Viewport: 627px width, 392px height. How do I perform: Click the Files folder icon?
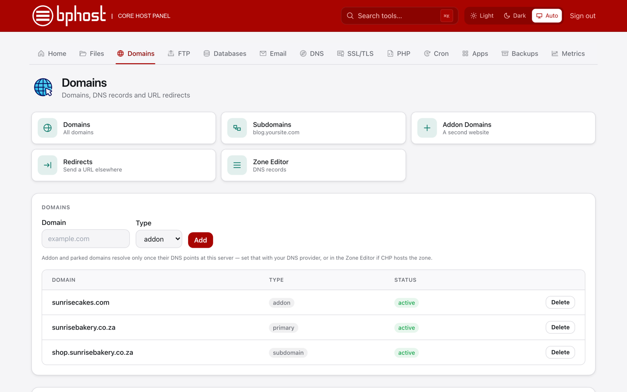coord(83,53)
